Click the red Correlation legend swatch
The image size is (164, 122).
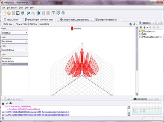click(x=72, y=28)
